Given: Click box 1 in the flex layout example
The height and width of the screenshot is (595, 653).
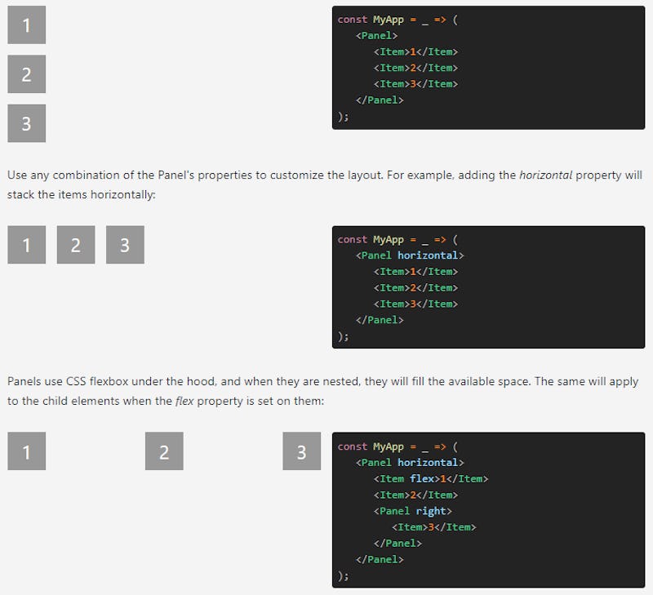Looking at the screenshot, I should coord(26,451).
